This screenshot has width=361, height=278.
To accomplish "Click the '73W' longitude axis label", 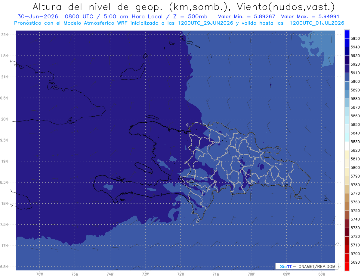I will [x=145, y=274].
